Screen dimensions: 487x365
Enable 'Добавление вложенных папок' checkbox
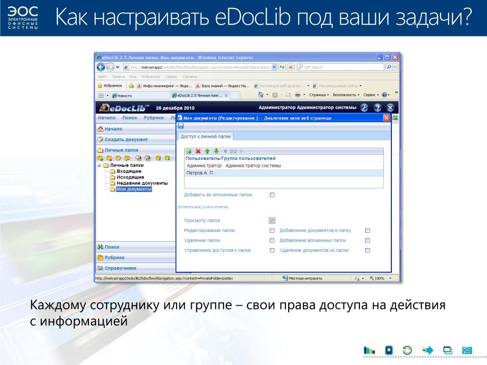click(x=368, y=240)
